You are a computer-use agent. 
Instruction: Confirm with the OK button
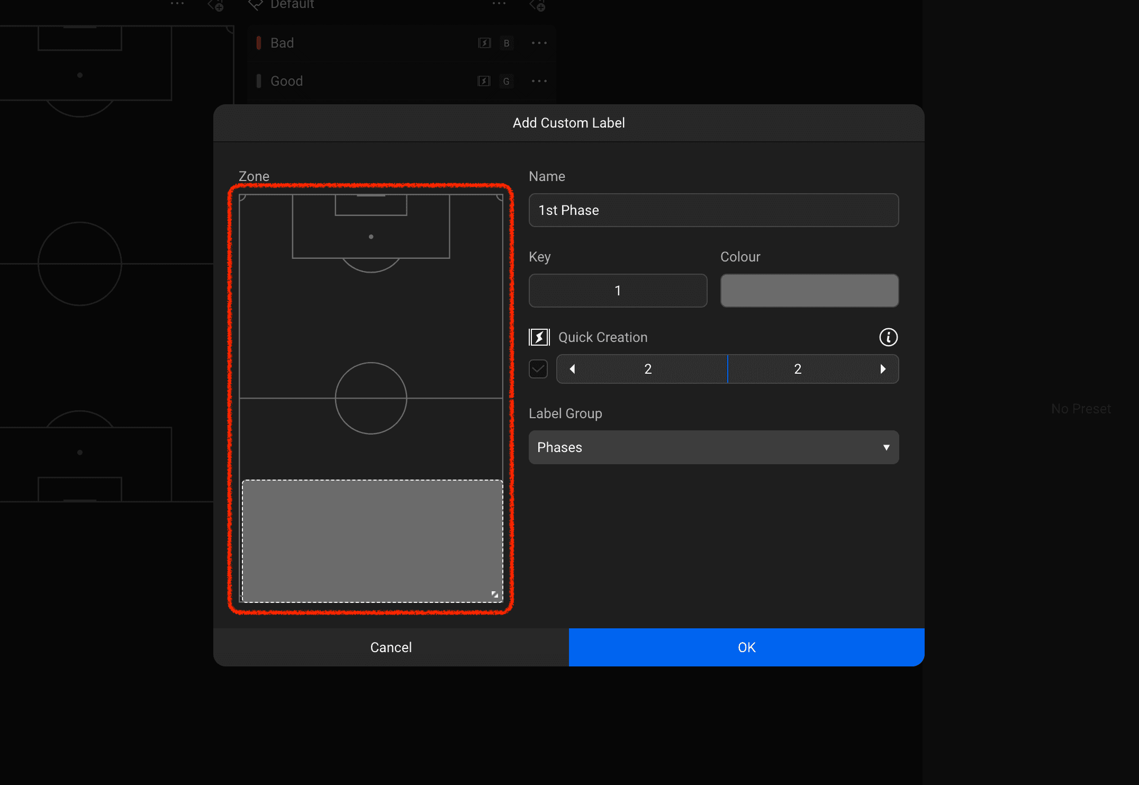pos(746,647)
